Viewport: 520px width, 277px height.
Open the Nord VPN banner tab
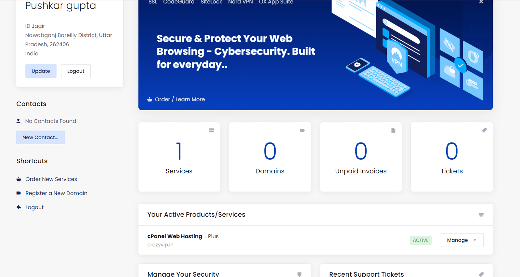click(x=240, y=2)
